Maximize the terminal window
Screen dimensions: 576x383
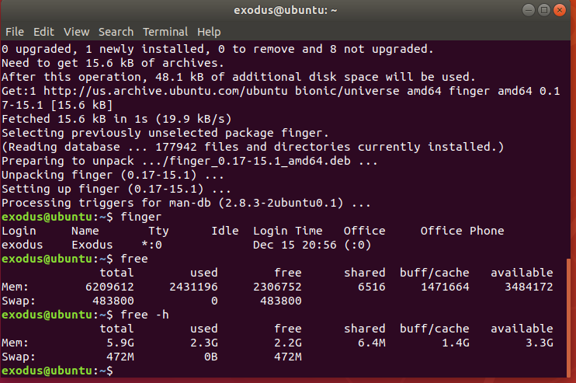544,10
